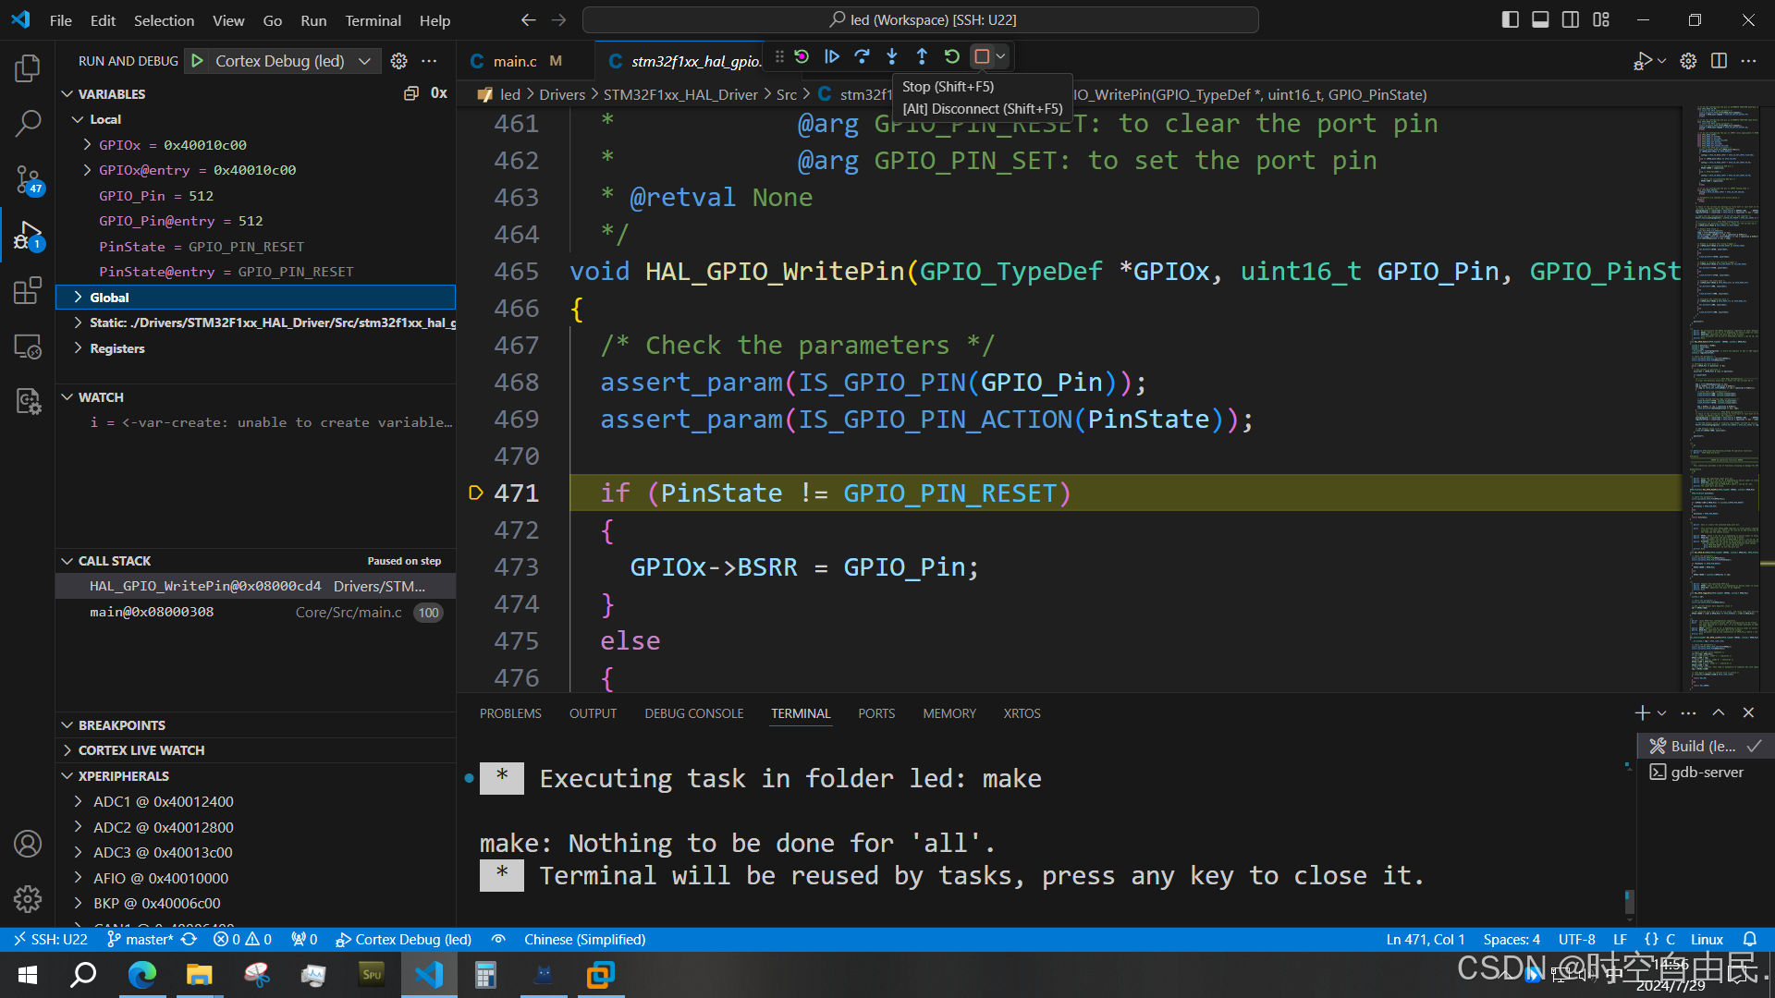Open the Source Control view

(x=28, y=179)
